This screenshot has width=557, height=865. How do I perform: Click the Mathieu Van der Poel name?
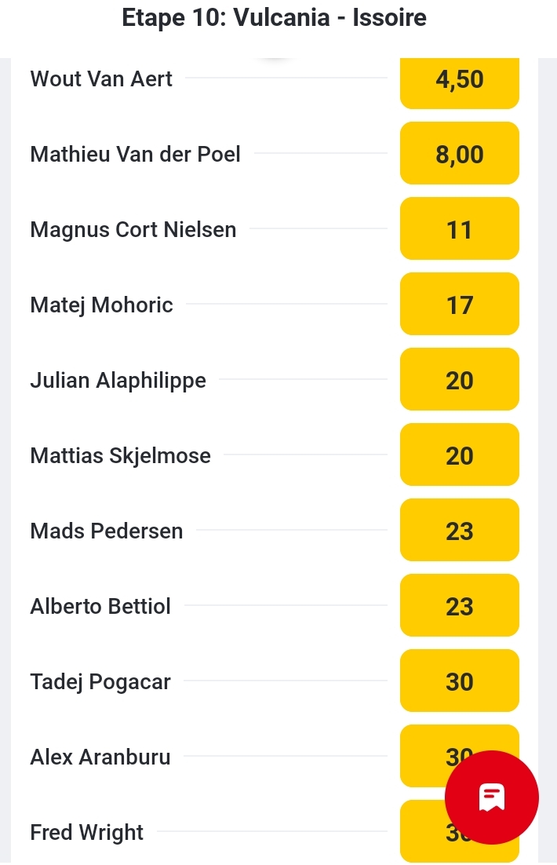coord(135,155)
